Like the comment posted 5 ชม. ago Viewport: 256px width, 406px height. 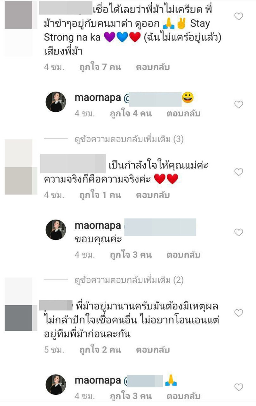239,313
